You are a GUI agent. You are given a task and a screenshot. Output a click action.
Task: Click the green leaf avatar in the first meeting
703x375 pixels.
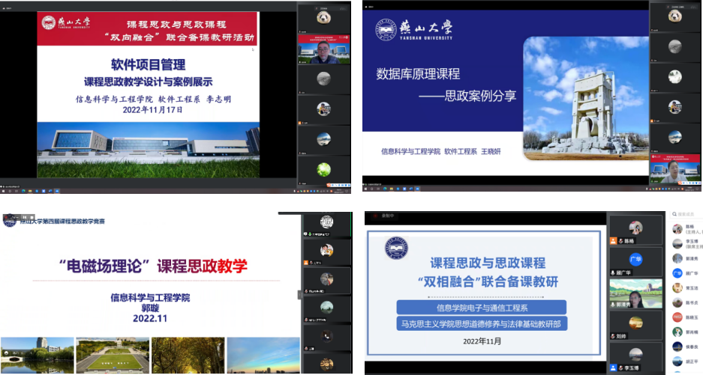(x=323, y=170)
